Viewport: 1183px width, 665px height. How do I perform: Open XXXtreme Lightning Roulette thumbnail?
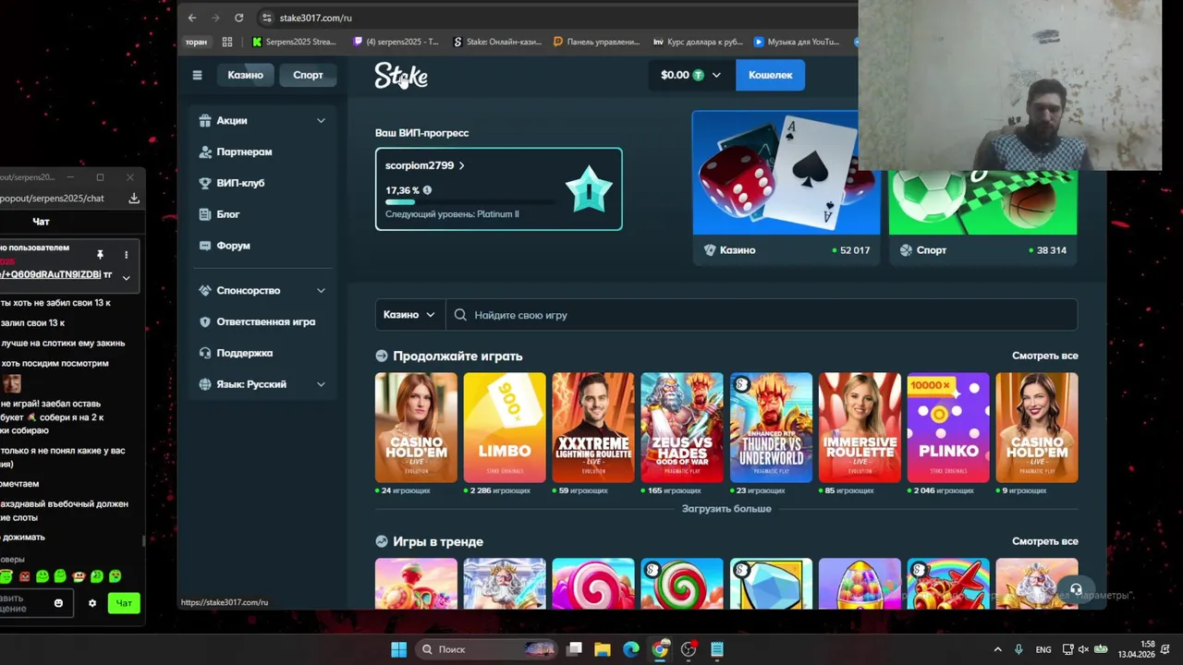[x=593, y=428]
